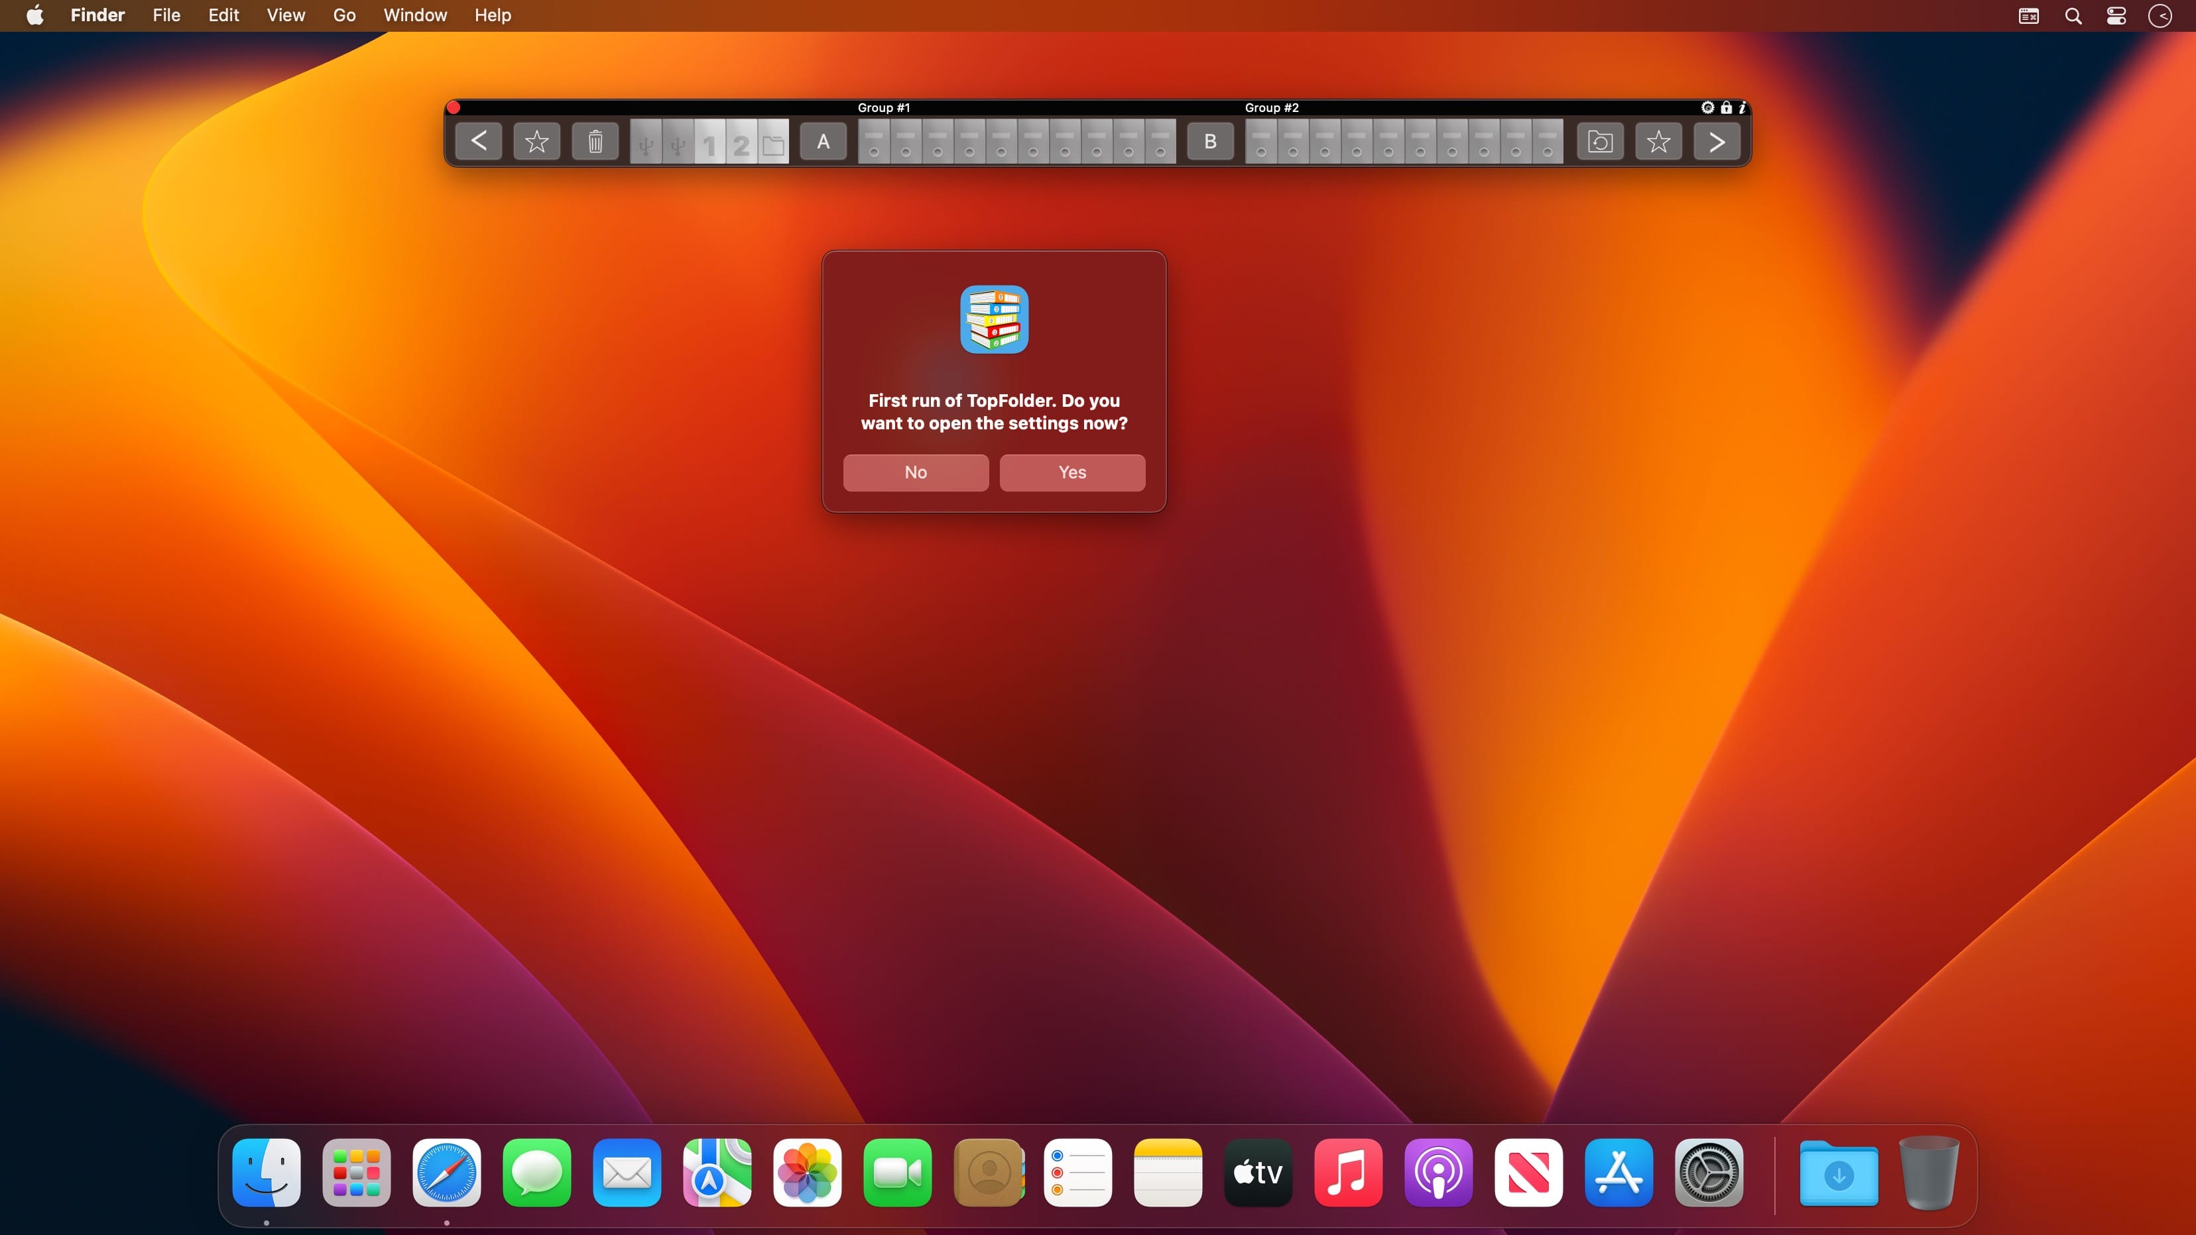Screen dimensions: 2196x1235
Task: Click the info 'i' icon in TopFolder bar
Action: click(x=1742, y=107)
